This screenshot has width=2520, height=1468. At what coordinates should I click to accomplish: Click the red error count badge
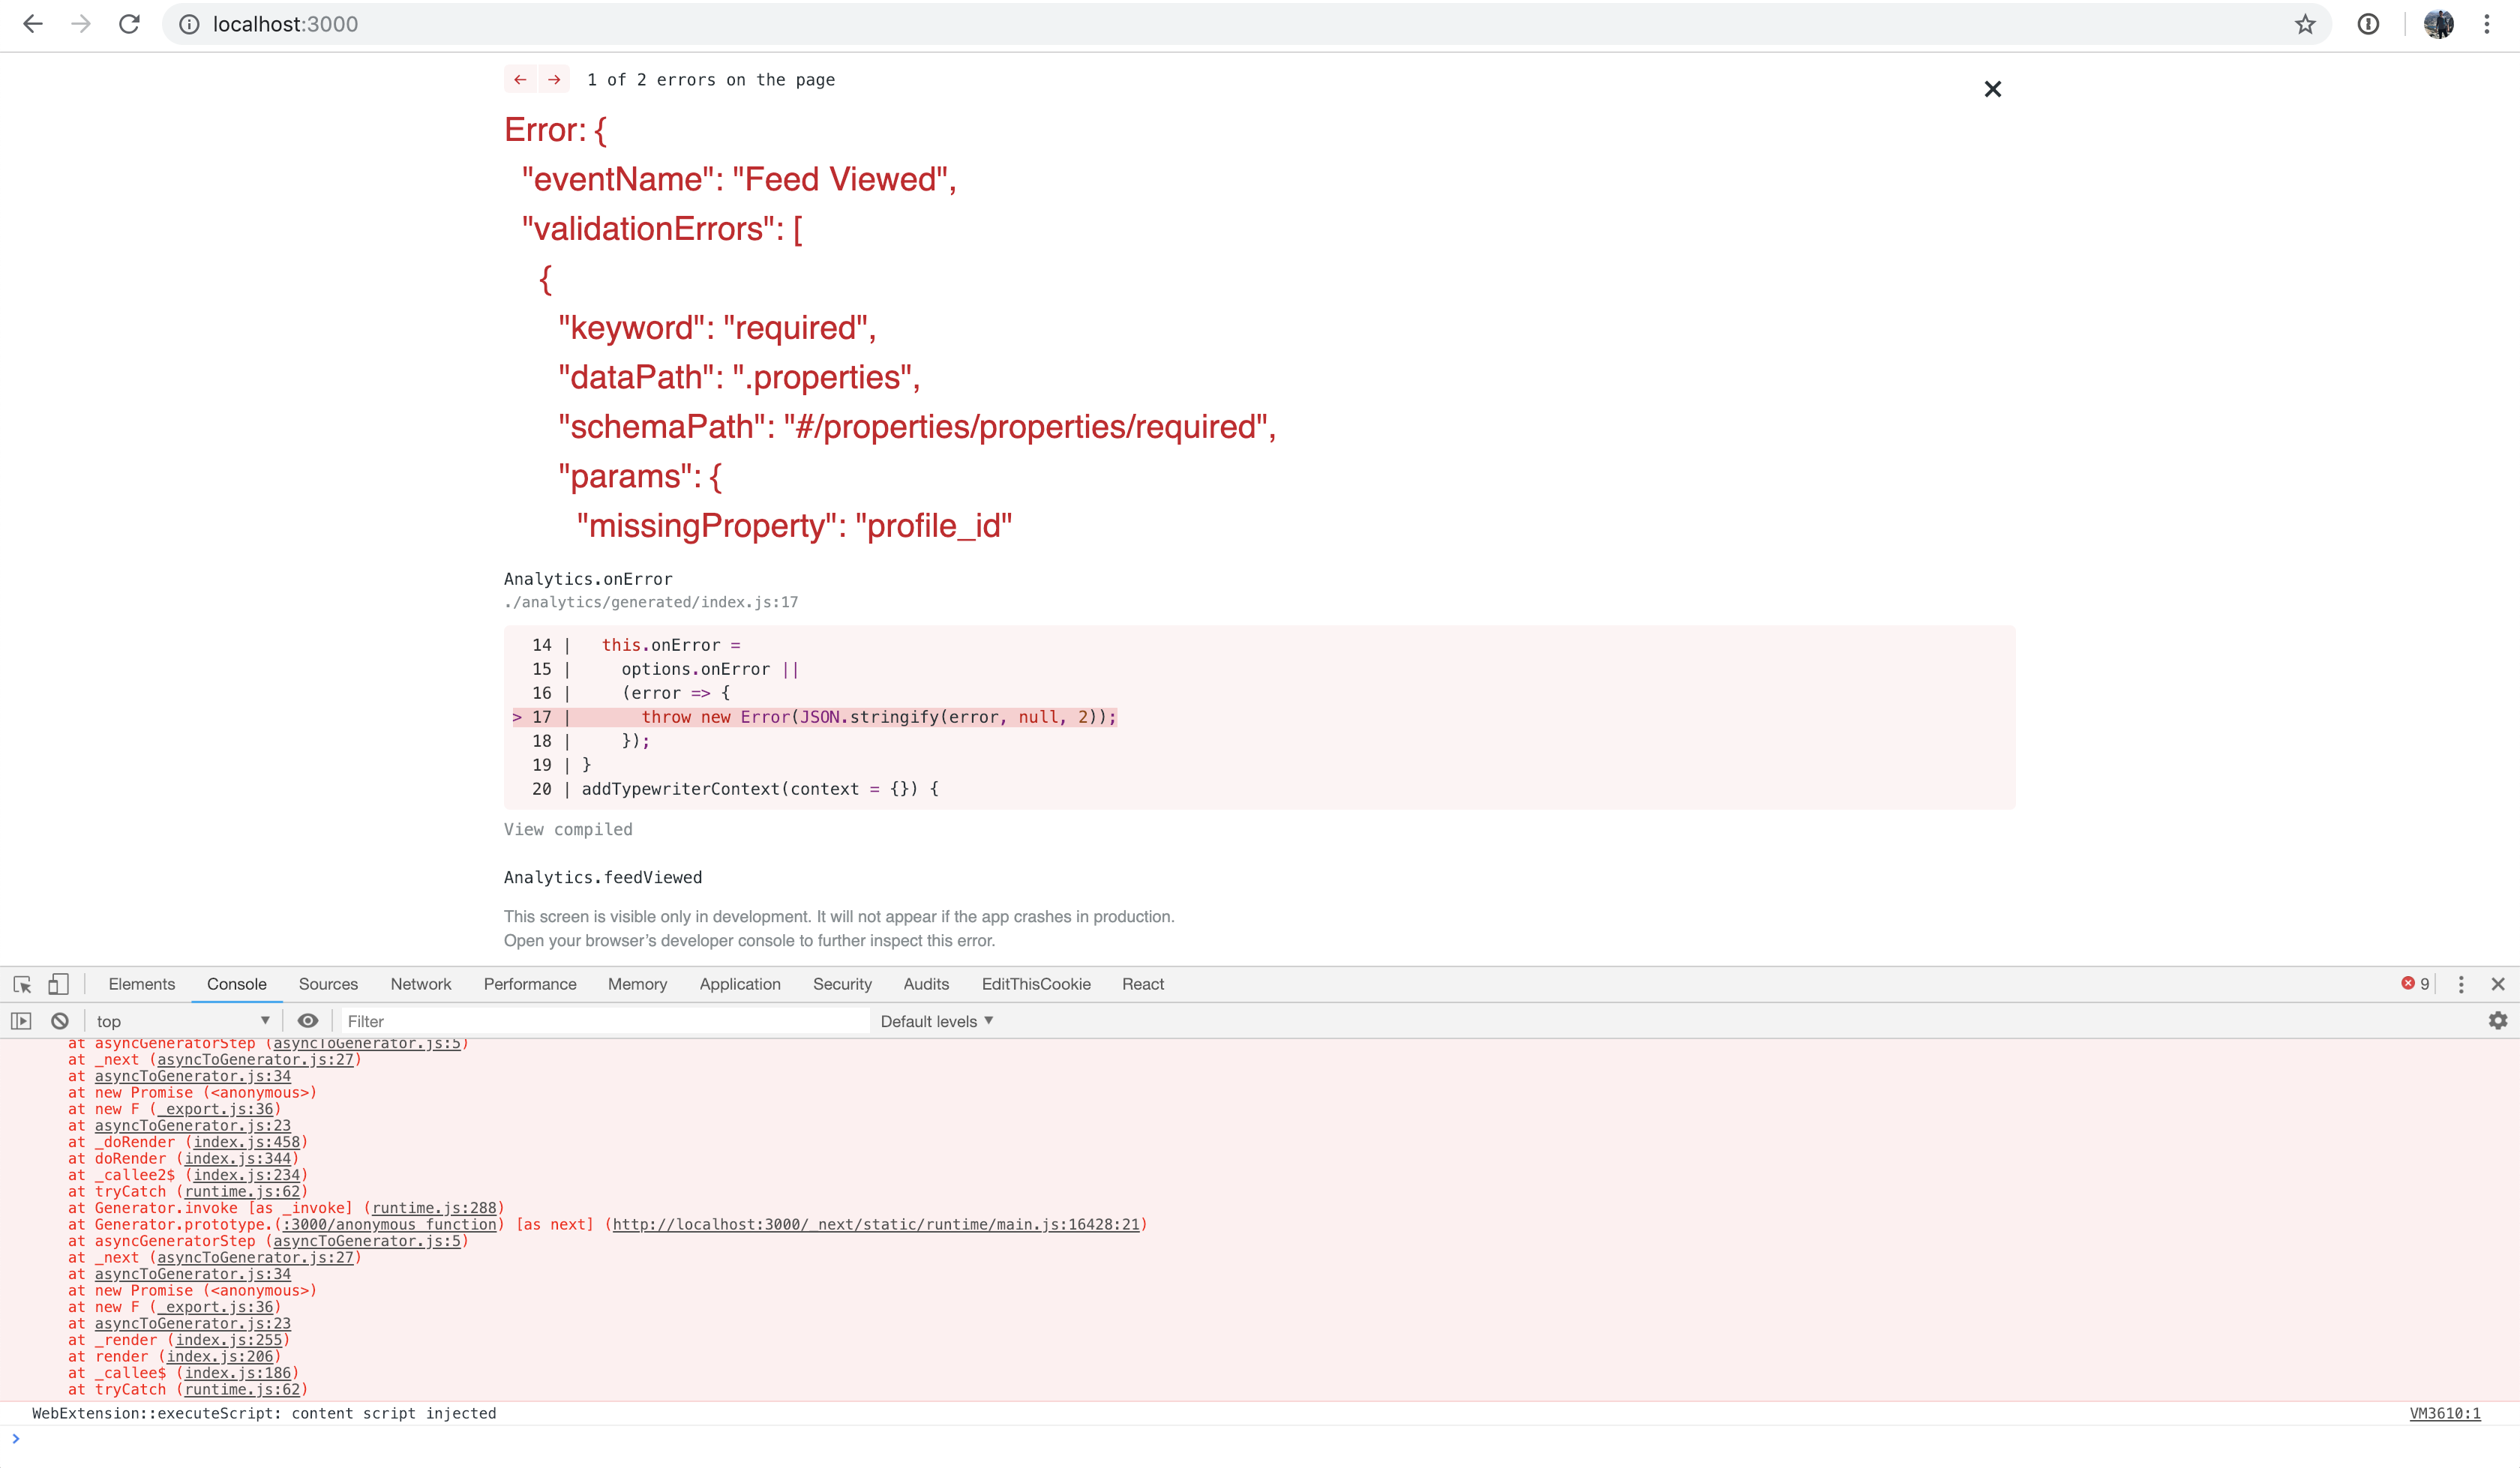2415,984
